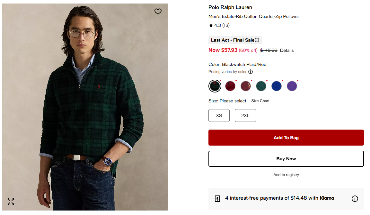Choose the red plaid color swatch
Image resolution: width=370 pixels, height=215 pixels.
coord(230,86)
